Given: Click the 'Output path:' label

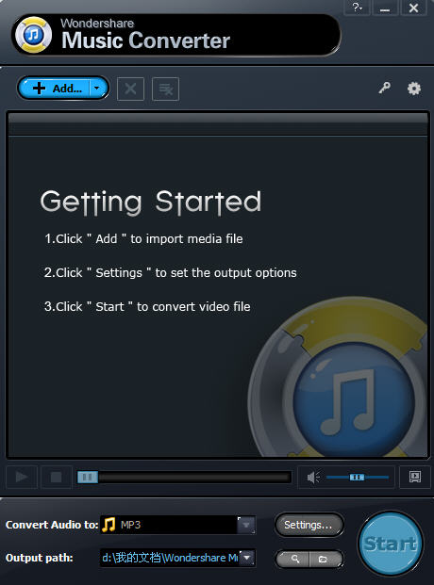Looking at the screenshot, I should pos(40,558).
